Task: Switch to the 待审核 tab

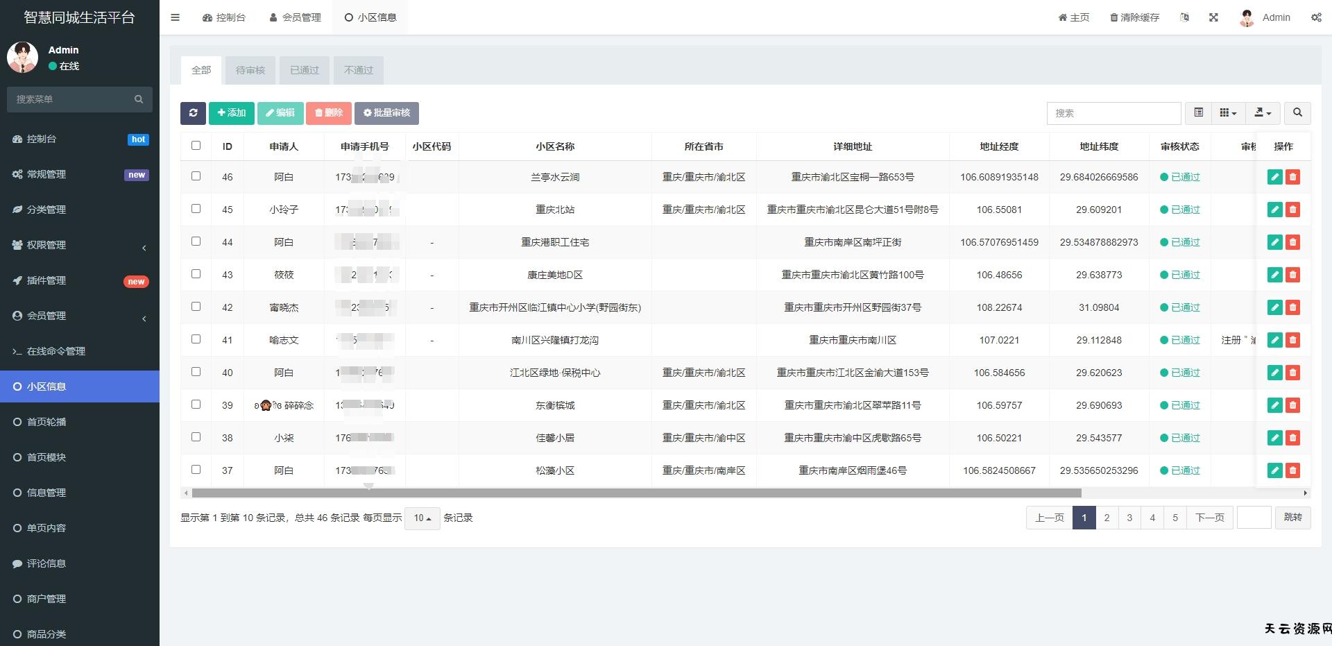Action: [x=250, y=70]
